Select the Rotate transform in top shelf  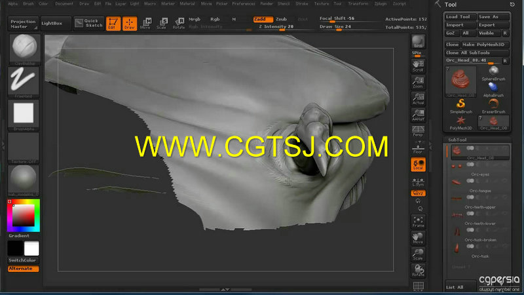point(179,24)
